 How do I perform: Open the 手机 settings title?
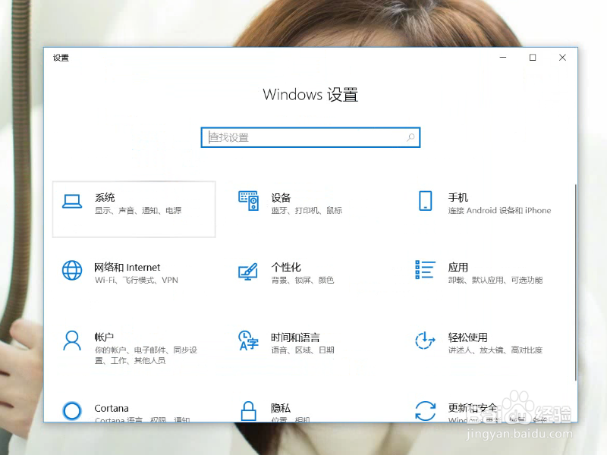pyautogui.click(x=458, y=198)
